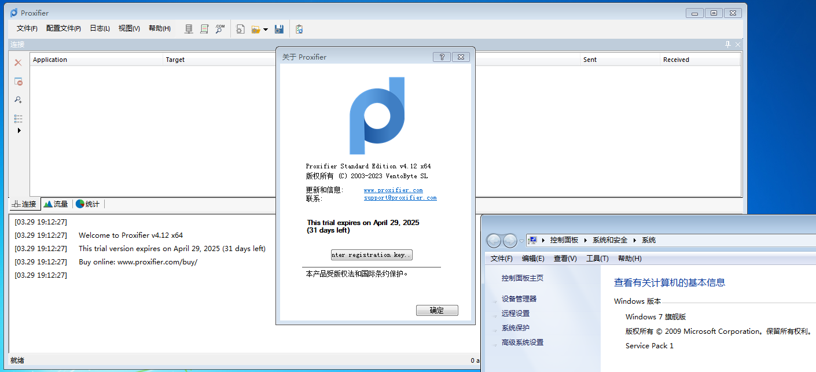Expand the Open Profile dropdown arrow
The image size is (816, 372).
pos(265,29)
